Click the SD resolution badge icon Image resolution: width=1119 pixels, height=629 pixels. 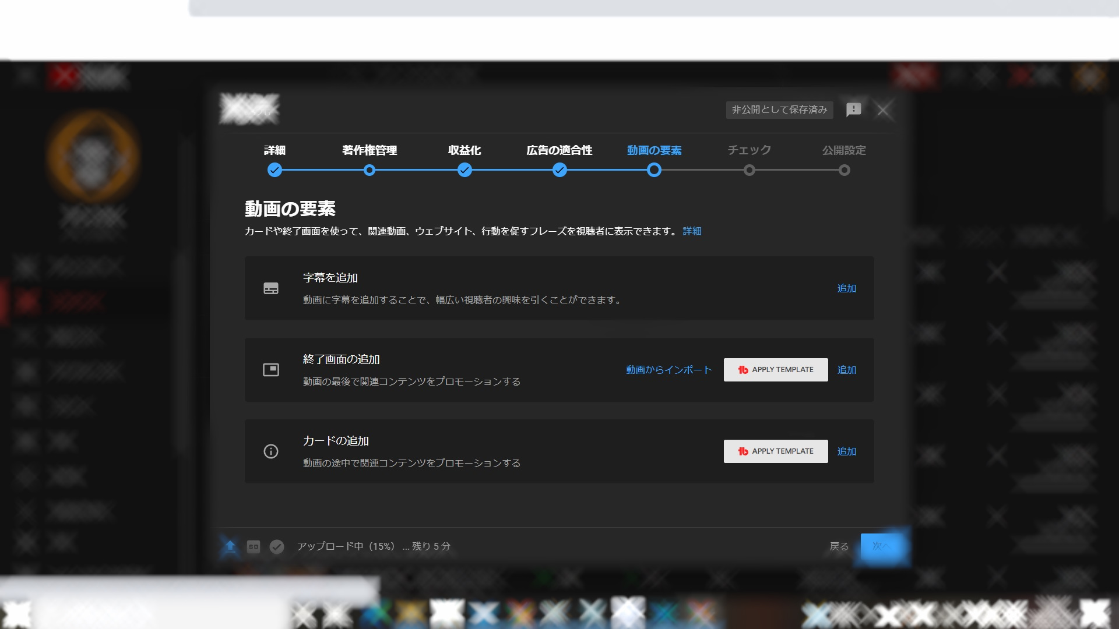254,546
